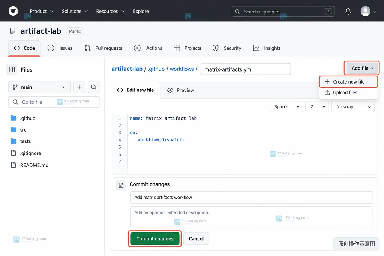
Task: Edit the matrix-artifacts.yml filename field
Action: click(245, 69)
